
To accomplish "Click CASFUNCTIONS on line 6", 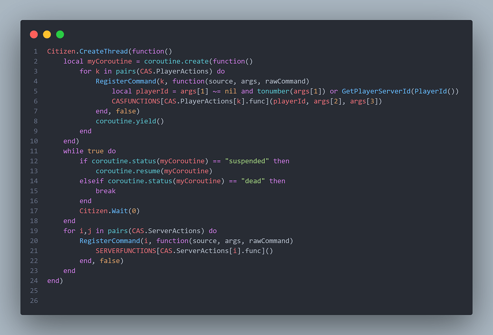I will [x=136, y=102].
